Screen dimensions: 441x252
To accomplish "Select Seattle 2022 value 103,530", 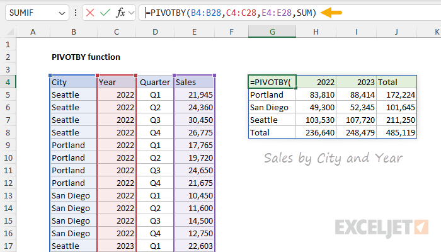I will pos(316,120).
